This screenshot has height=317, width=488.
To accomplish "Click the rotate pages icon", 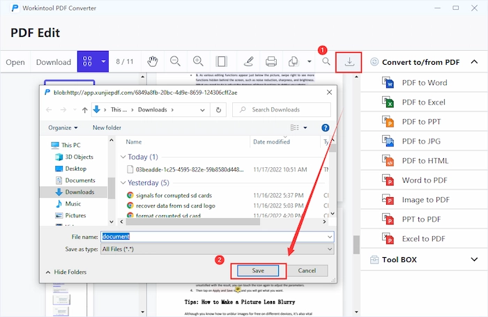I will 293,61.
